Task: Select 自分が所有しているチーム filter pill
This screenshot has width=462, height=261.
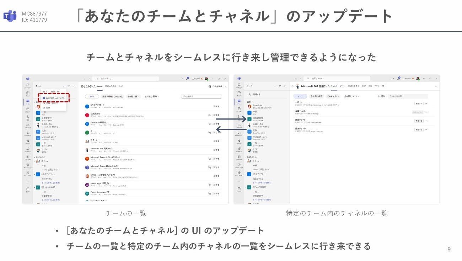Action: pos(112,96)
